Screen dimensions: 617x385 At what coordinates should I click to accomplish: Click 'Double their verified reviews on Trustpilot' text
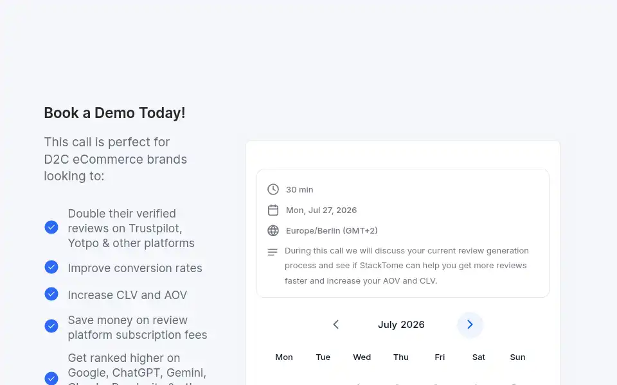pos(131,228)
